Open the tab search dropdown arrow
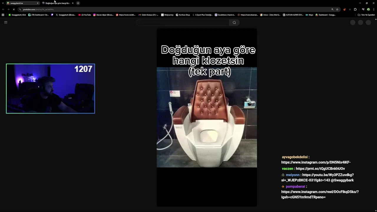377x212 pixels. point(3,3)
